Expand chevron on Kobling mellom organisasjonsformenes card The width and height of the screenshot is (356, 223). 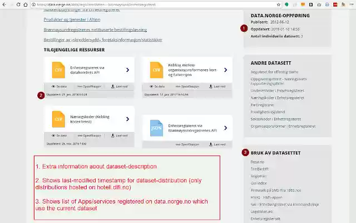(x=225, y=70)
